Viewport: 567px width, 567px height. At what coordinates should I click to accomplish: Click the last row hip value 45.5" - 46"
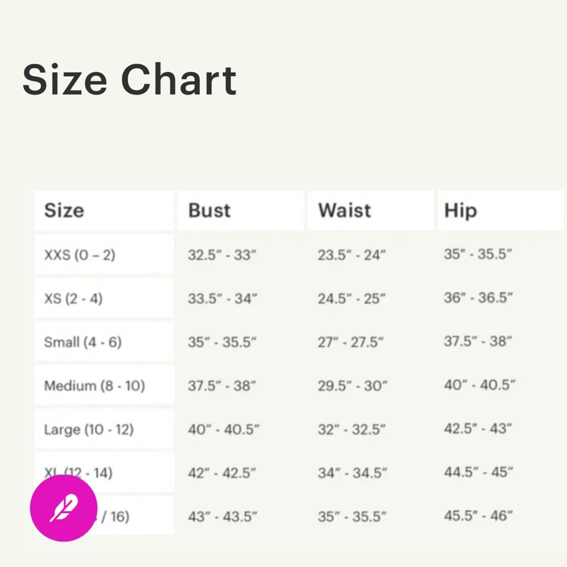point(478,516)
